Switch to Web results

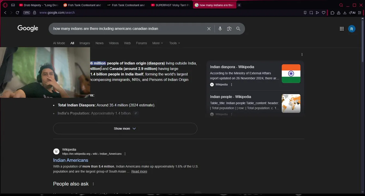point(127,43)
